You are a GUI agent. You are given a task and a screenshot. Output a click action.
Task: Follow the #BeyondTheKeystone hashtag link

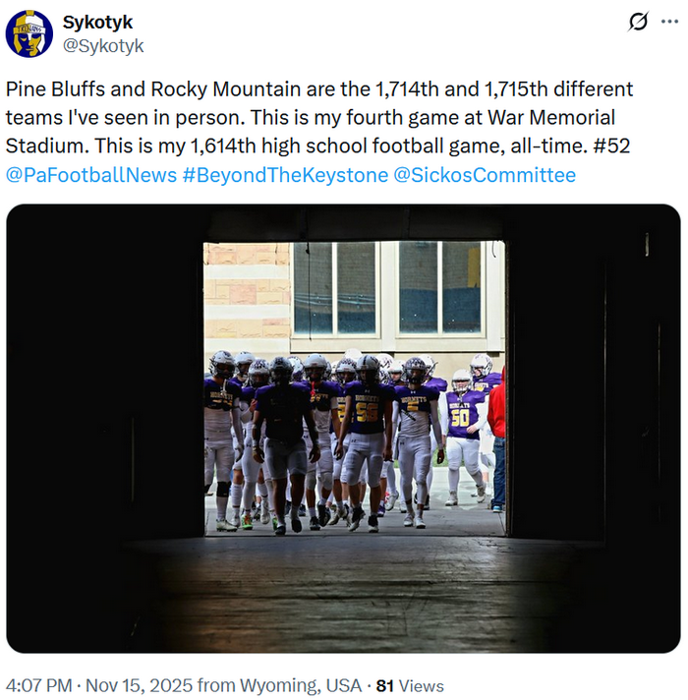[x=286, y=175]
